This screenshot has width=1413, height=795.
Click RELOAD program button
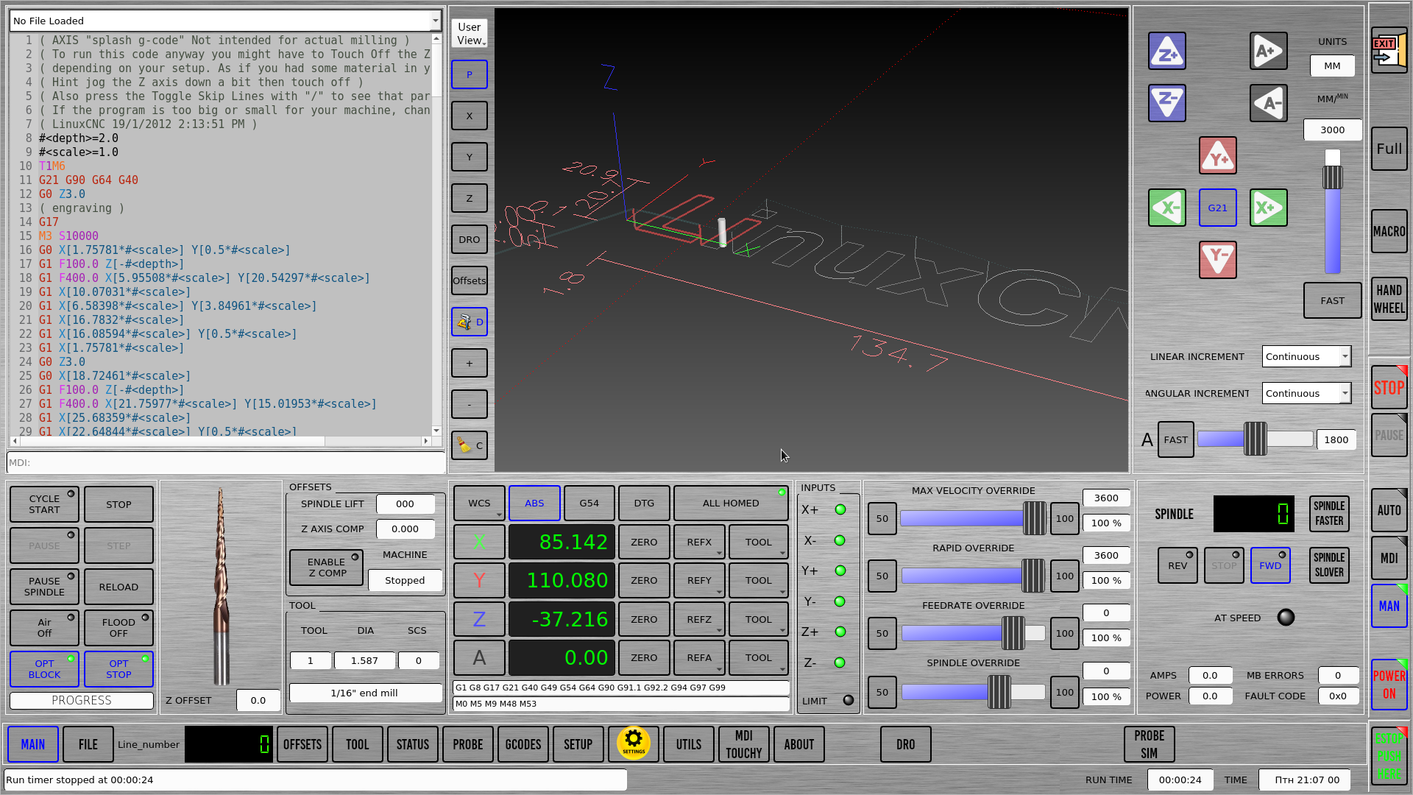118,587
